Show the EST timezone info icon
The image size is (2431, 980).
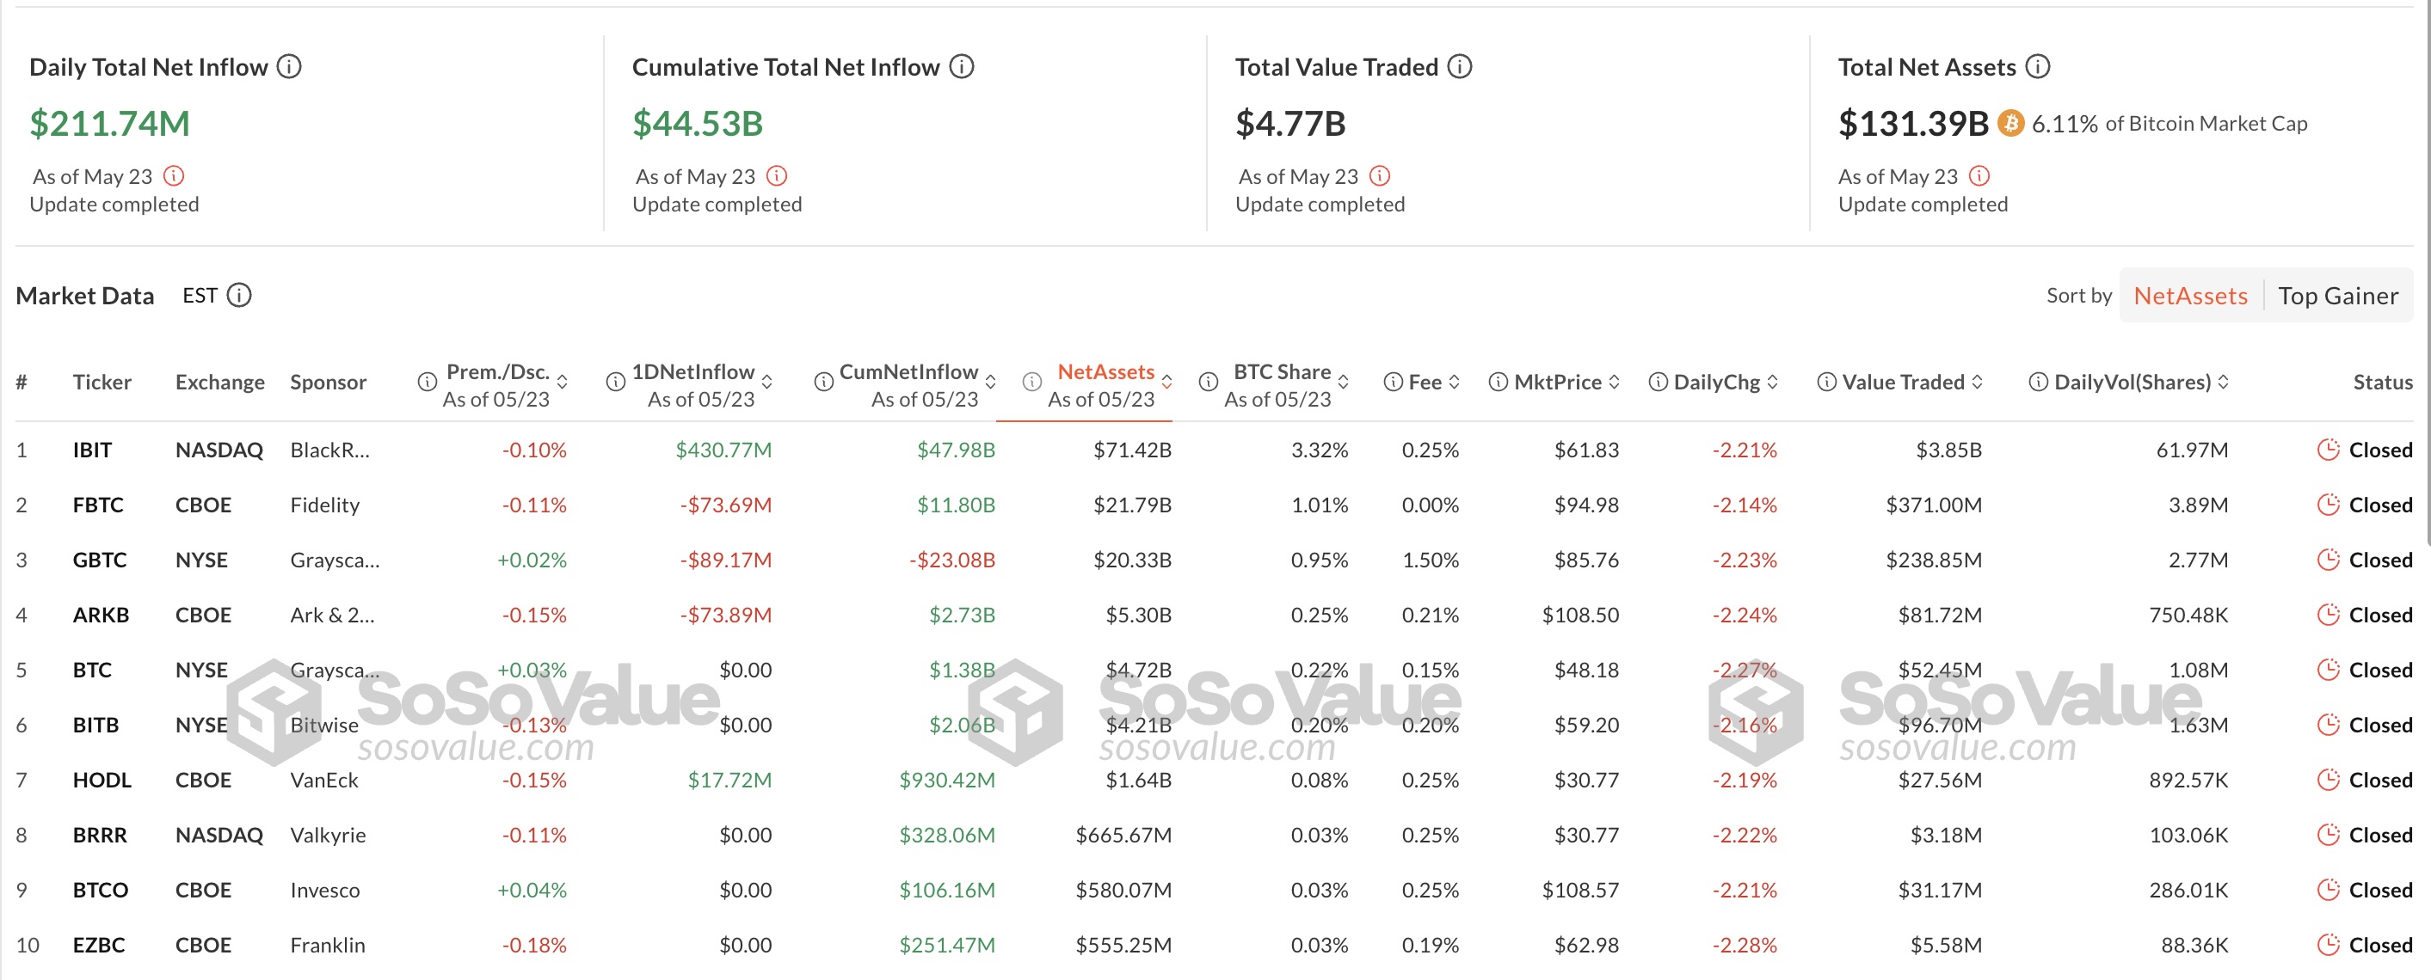(x=240, y=295)
